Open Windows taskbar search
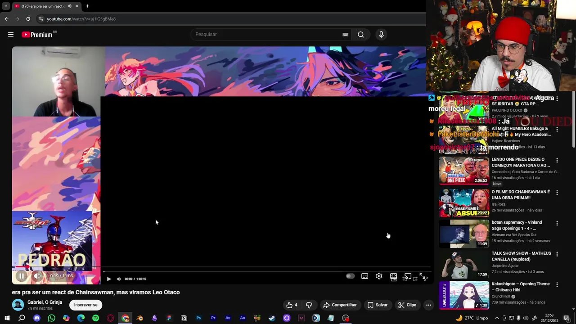This screenshot has width=576, height=324. (x=22, y=318)
